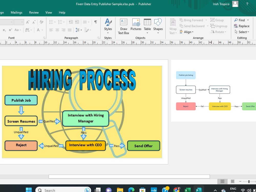Screen dimensions: 256x192
Task: Expand the Find dropdown arrow
Action: pyautogui.click(x=248, y=20)
